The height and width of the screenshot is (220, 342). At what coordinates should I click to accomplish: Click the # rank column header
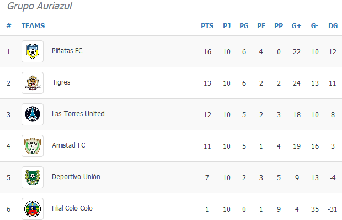[9, 26]
